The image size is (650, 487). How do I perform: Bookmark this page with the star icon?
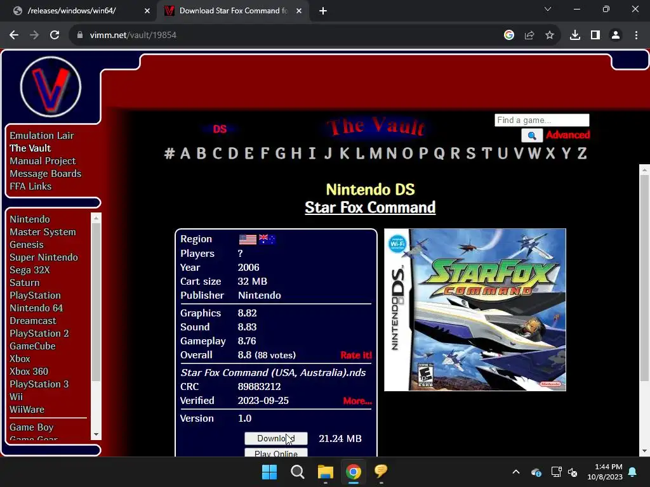click(550, 36)
